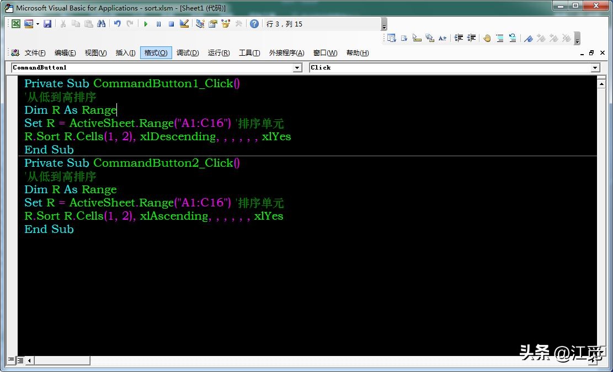
Task: Click the Previous Bookmark icon
Action: pyautogui.click(x=553, y=38)
